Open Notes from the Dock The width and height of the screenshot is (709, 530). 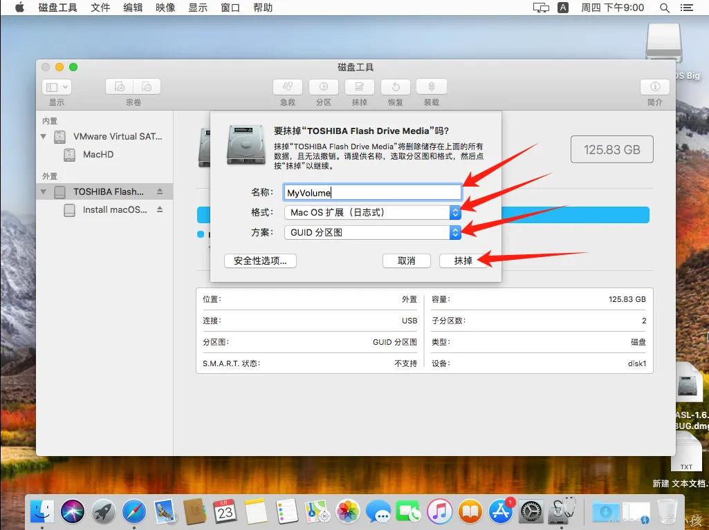[x=257, y=512]
